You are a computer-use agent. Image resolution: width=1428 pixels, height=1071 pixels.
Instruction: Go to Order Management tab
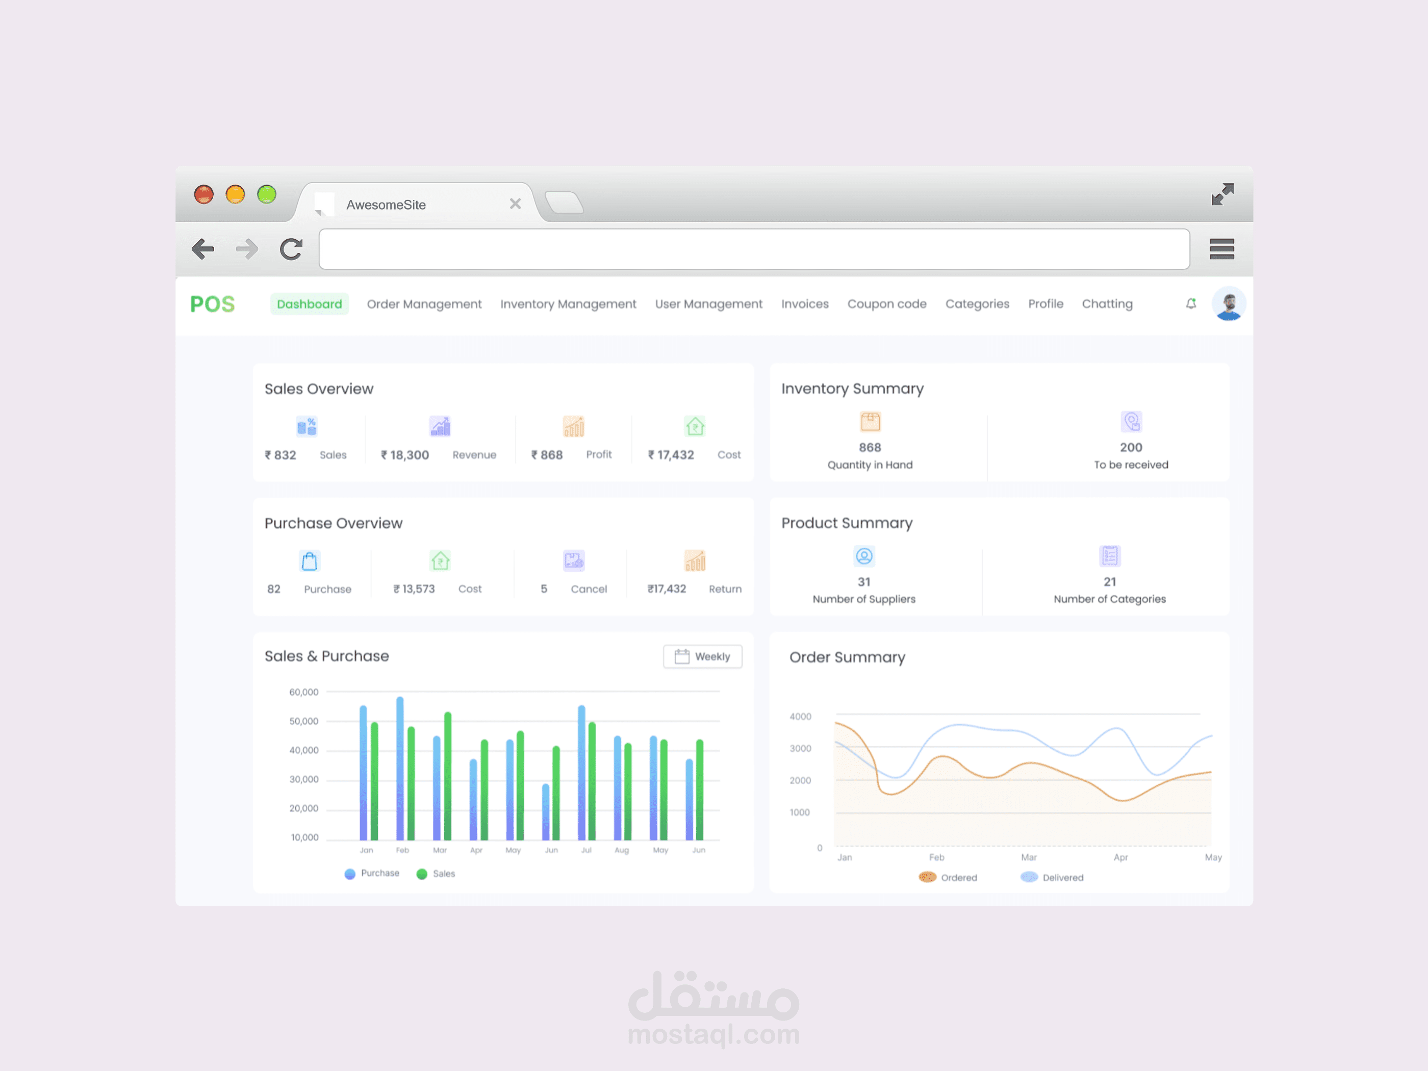click(424, 304)
